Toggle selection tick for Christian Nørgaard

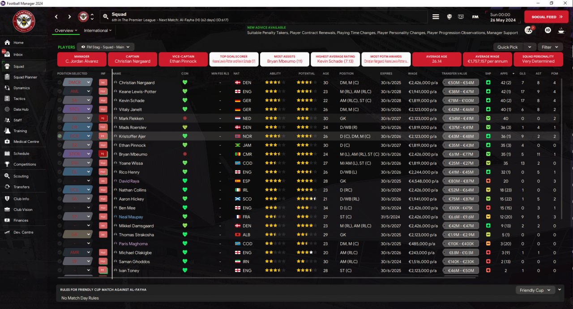(x=60, y=82)
